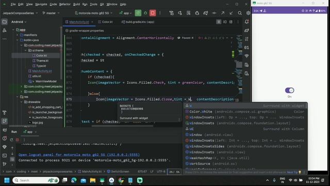Toggle soft-wrap in Run console

12,159
